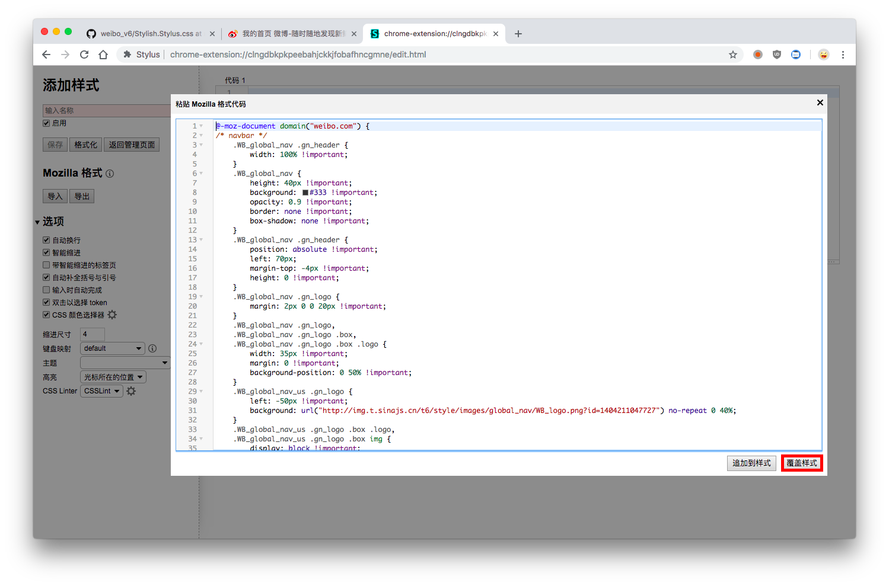This screenshot has width=889, height=586.
Task: Select the chrome-extension edit tab
Action: tap(434, 34)
